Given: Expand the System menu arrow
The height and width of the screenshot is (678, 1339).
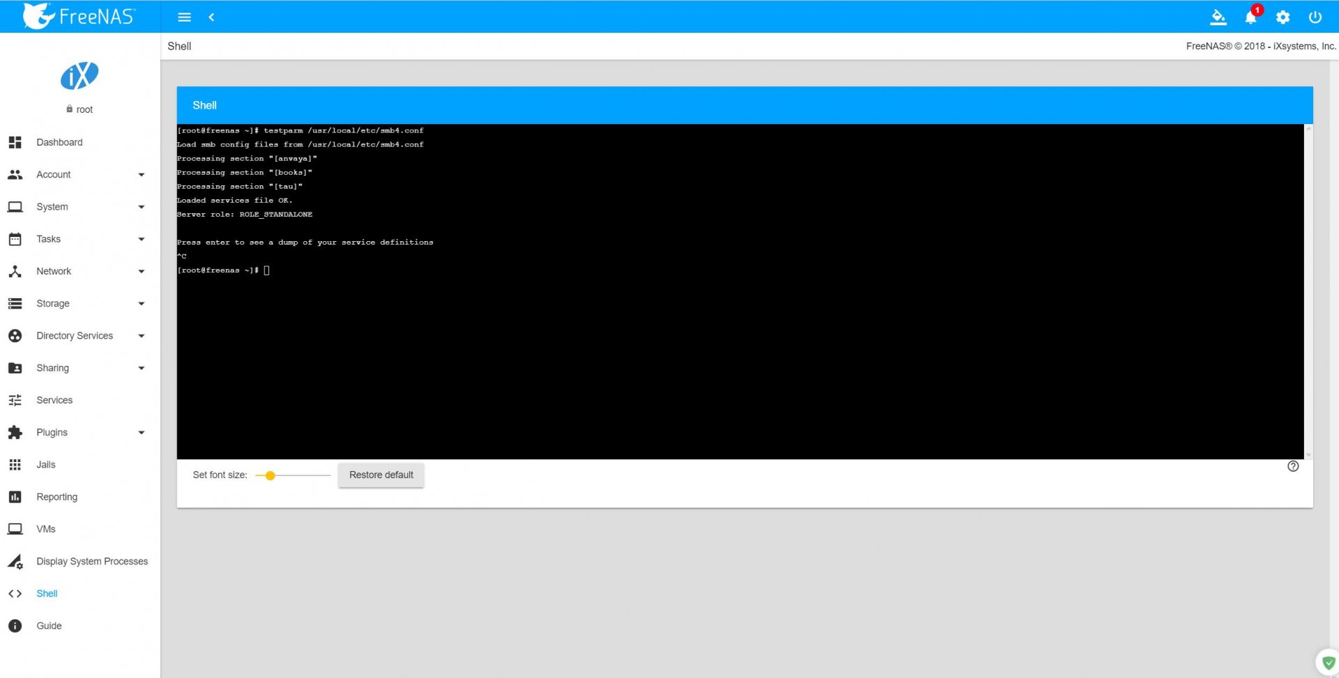Looking at the screenshot, I should click(x=142, y=207).
